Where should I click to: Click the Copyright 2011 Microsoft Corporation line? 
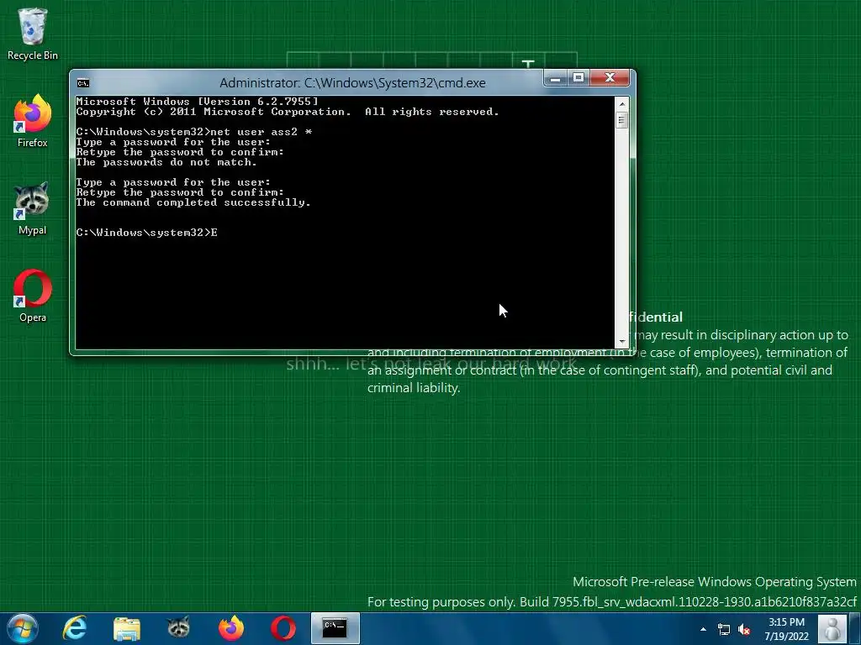(288, 112)
